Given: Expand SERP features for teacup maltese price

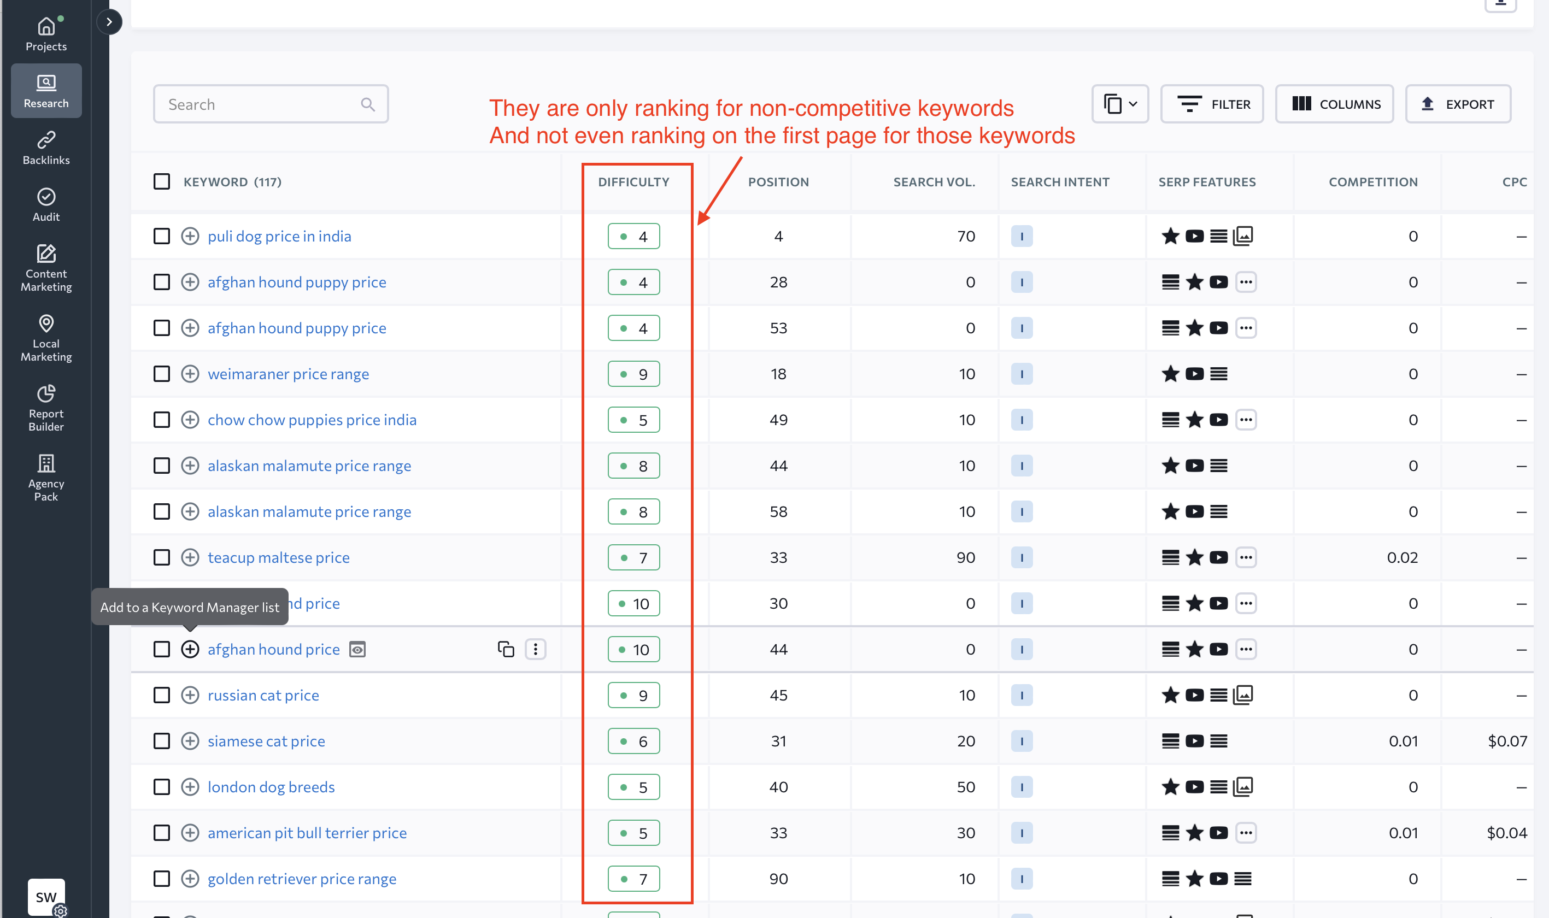Looking at the screenshot, I should tap(1246, 557).
